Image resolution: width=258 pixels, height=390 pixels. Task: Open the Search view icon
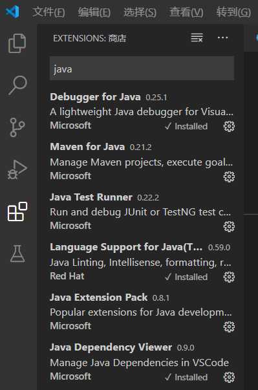[17, 85]
